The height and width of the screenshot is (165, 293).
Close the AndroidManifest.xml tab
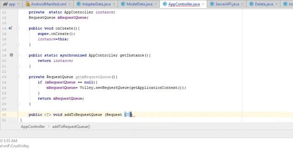point(70,4)
